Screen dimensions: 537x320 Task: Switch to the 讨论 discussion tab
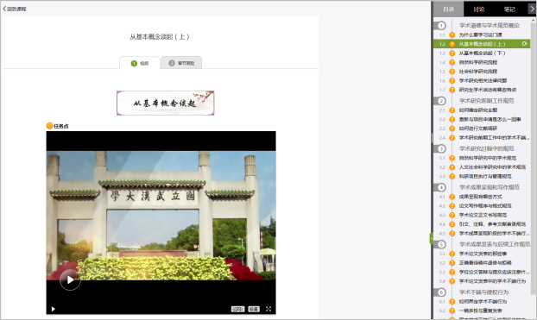[479, 9]
